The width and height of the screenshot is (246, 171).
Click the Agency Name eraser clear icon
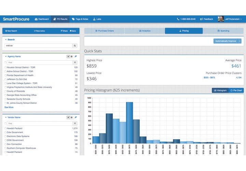click(x=76, y=56)
